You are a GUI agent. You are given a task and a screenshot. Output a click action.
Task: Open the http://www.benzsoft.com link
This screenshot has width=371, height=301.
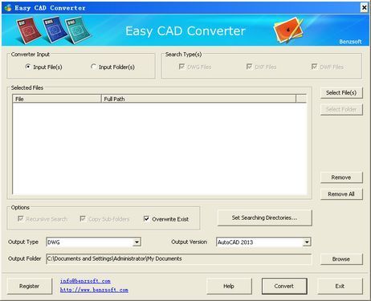pos(94,290)
